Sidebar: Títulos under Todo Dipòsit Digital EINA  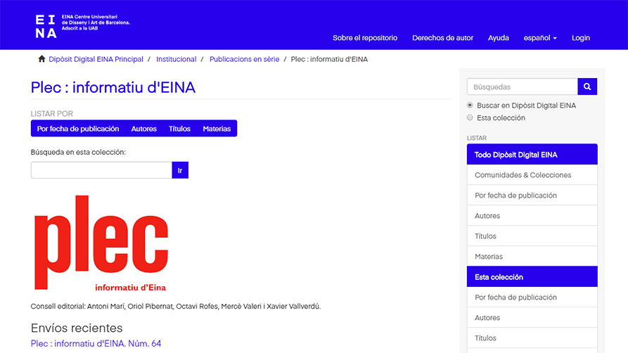532,236
